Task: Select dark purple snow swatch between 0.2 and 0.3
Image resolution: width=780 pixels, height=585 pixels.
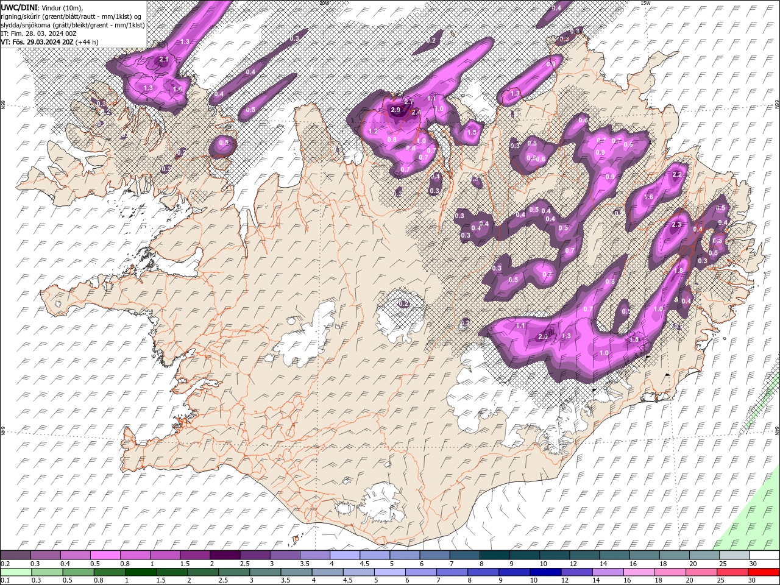Action: click(x=15, y=555)
